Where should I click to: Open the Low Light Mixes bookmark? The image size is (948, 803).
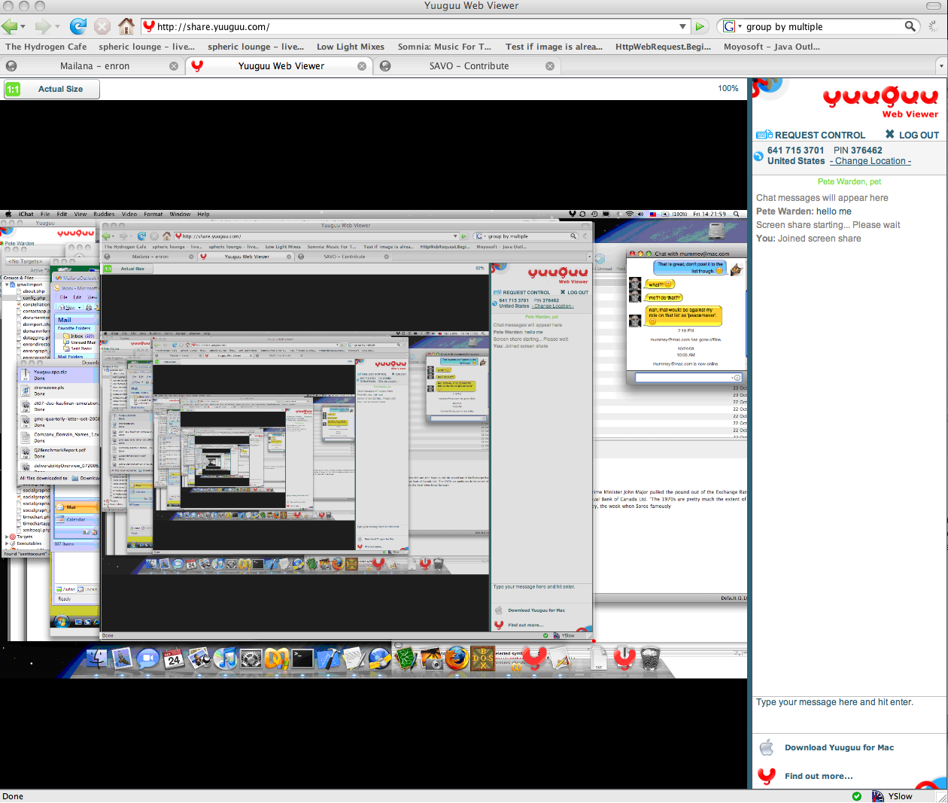(x=350, y=47)
